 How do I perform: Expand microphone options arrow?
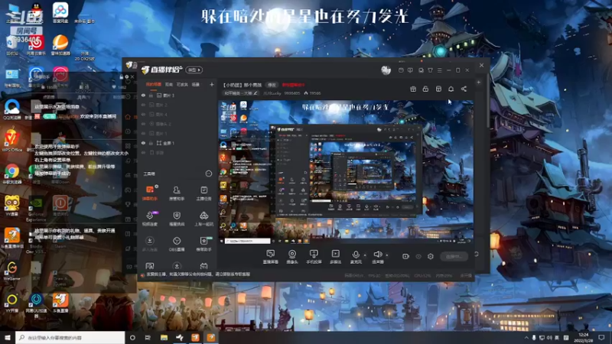pyautogui.click(x=365, y=255)
